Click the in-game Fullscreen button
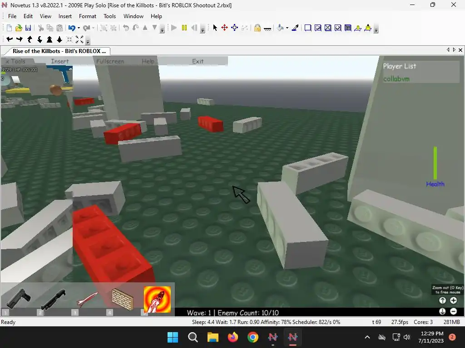Screen dimensions: 465x348 click(110, 61)
